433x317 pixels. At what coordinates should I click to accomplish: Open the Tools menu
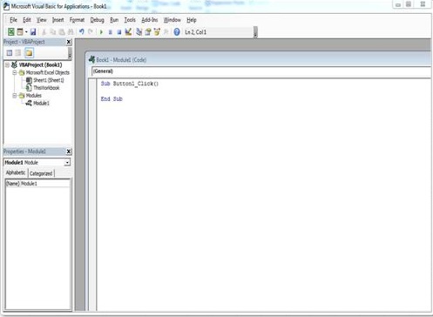[130, 20]
